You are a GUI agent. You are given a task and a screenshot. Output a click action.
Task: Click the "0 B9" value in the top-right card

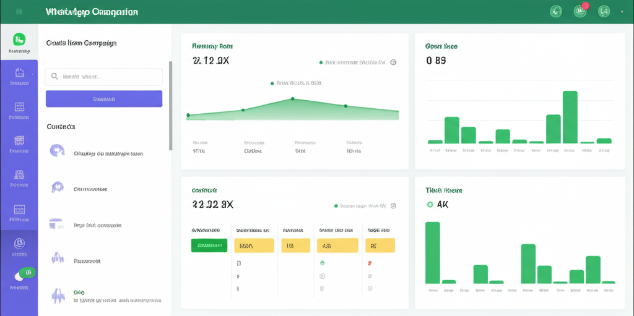pos(436,61)
